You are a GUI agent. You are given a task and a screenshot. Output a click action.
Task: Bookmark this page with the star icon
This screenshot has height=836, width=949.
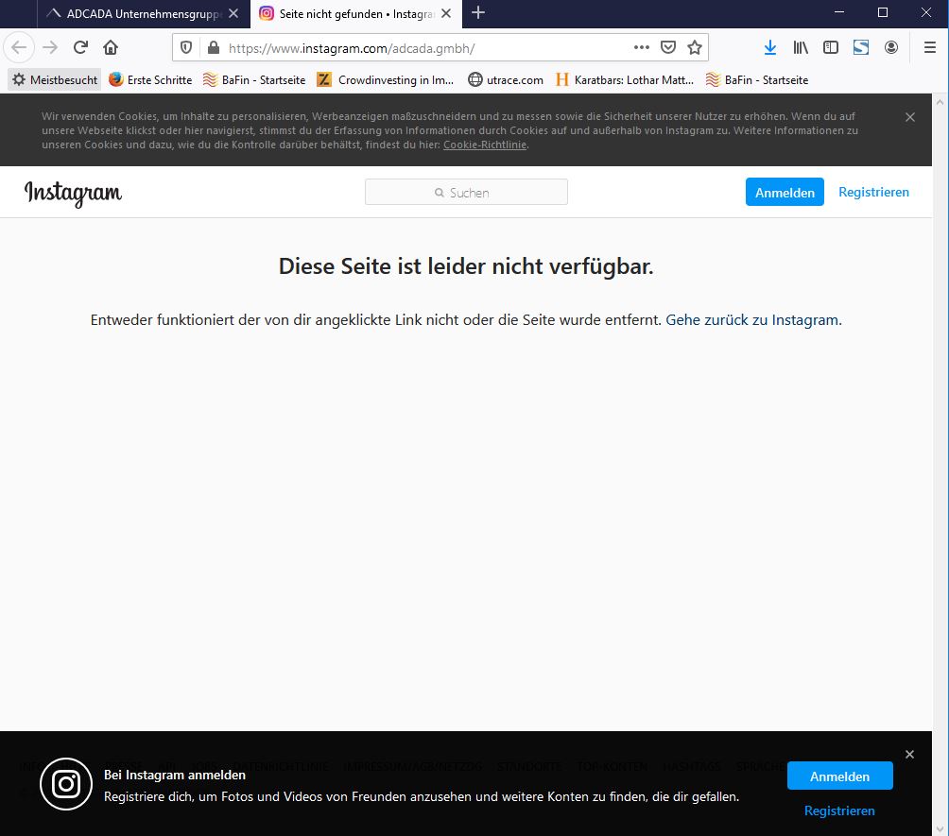695,47
